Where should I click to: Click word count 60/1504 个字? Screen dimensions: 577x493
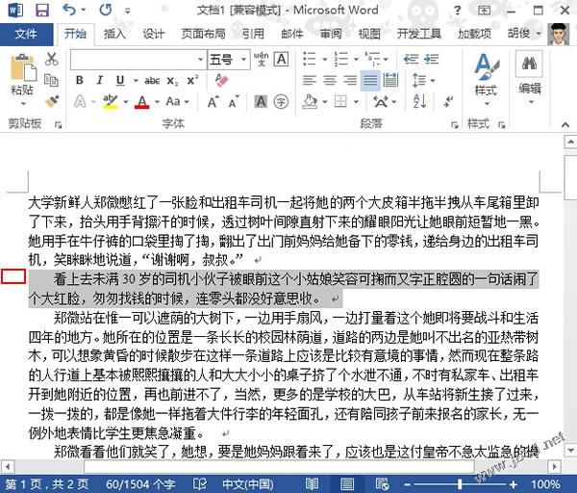[x=140, y=483]
